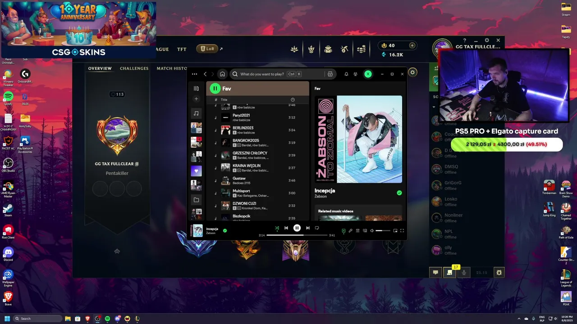This screenshot has width=577, height=324.
Task: Pause playback in bottom player
Action: pyautogui.click(x=297, y=228)
